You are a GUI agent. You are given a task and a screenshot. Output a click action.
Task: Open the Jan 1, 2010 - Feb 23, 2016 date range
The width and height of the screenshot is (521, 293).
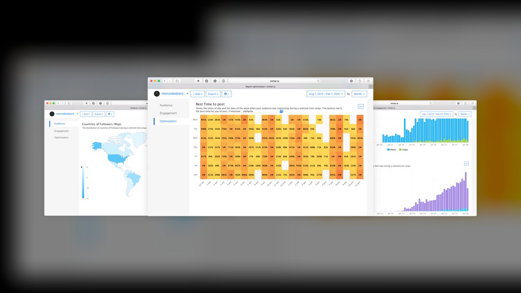[437, 114]
